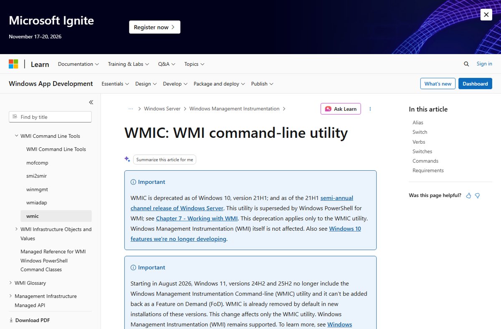Screen dimensions: 501x329
Task: Open the WMI Command Line Tools child page
Action: click(56, 149)
